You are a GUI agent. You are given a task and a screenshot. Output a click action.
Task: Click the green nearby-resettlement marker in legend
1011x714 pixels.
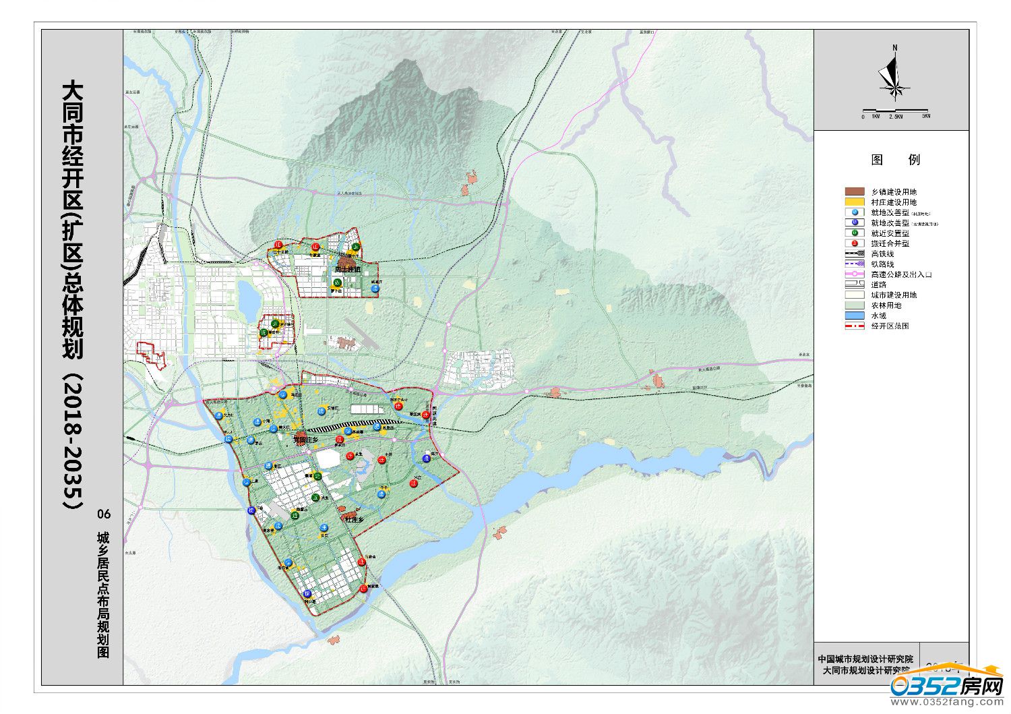(855, 233)
